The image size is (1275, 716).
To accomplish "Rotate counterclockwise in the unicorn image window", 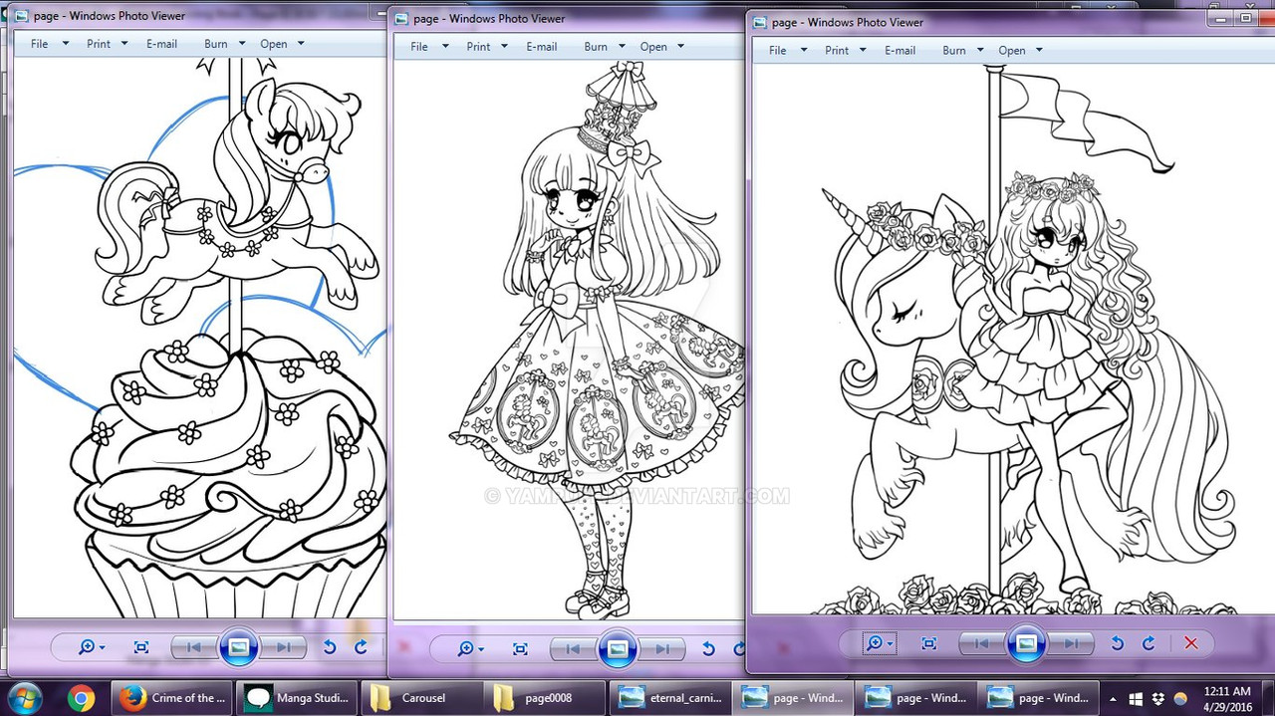I will (x=1118, y=643).
